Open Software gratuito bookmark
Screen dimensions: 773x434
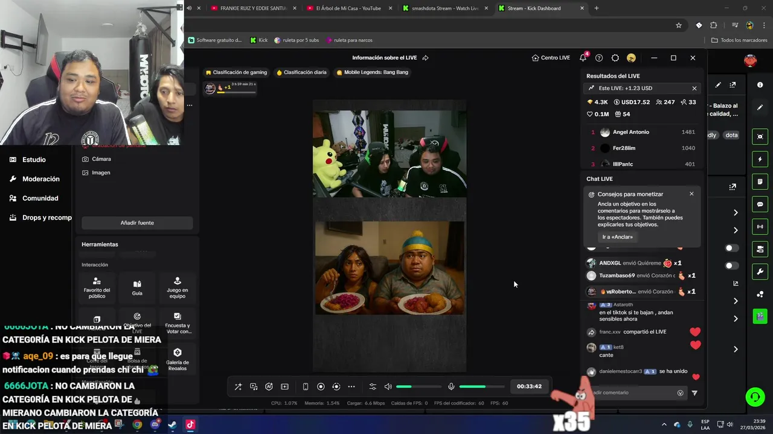tap(215, 40)
